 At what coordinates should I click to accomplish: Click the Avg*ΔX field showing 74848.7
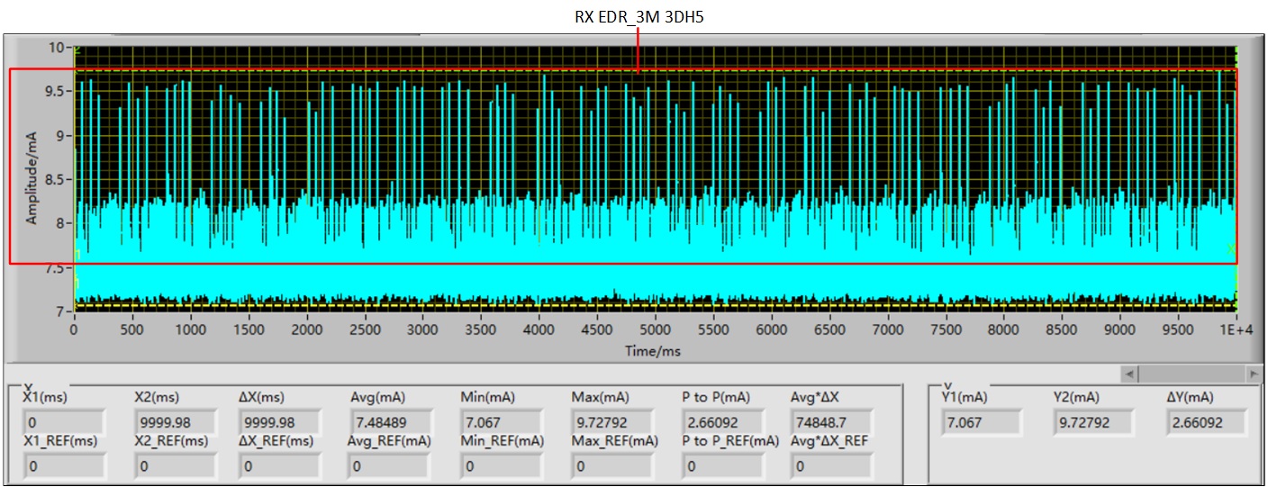(x=833, y=422)
